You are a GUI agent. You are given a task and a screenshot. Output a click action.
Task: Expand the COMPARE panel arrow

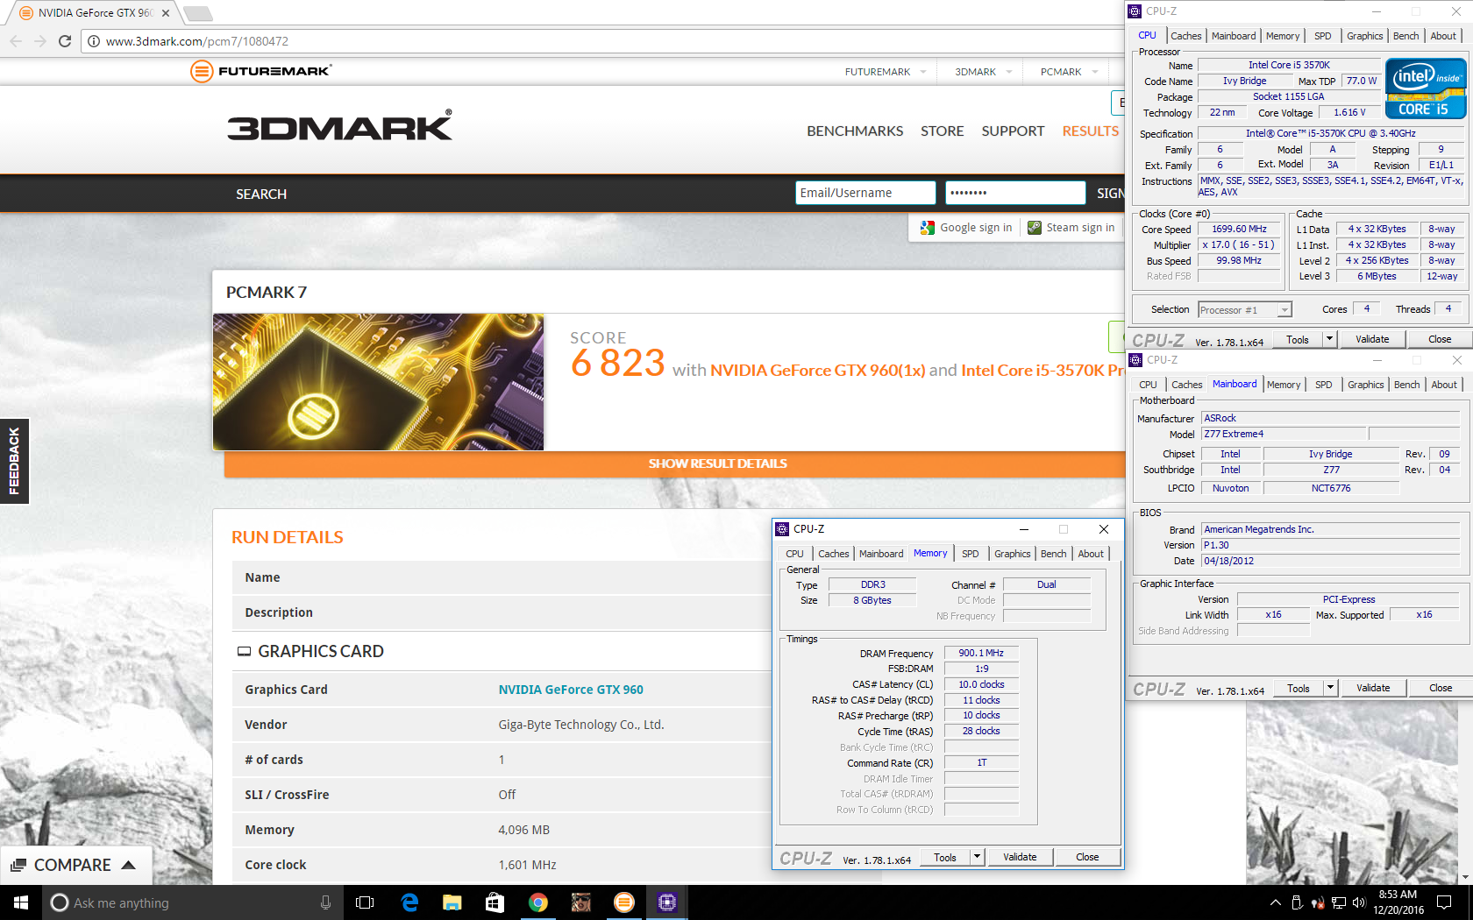click(129, 865)
